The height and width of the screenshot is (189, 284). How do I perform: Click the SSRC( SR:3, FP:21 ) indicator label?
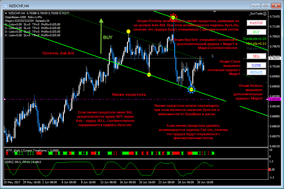click(23, 162)
